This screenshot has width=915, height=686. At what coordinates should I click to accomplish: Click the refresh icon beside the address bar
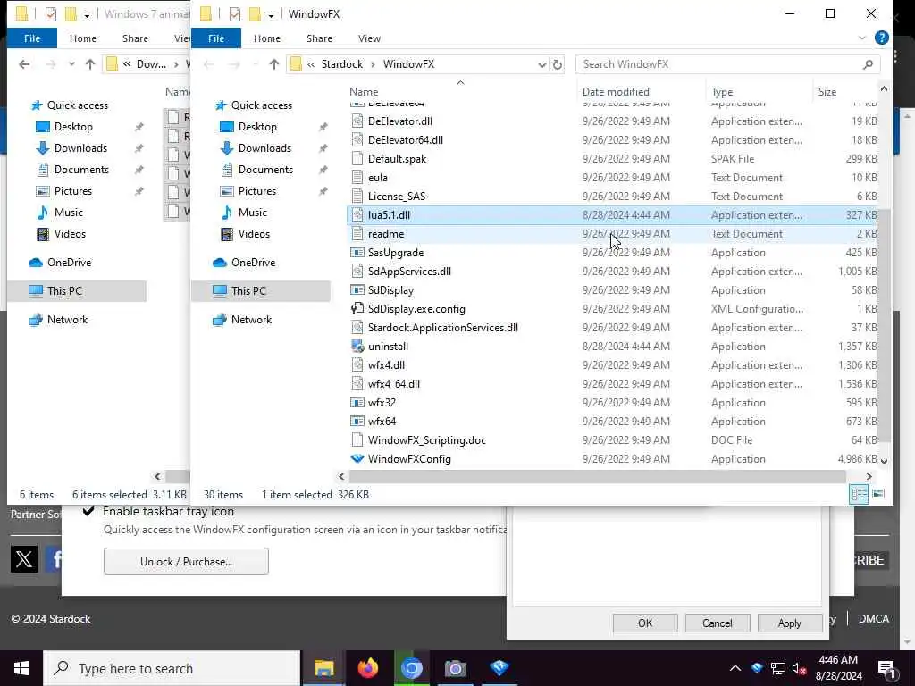(x=558, y=64)
